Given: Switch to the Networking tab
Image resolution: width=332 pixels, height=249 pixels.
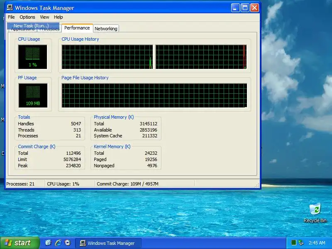Looking at the screenshot, I should (106, 29).
